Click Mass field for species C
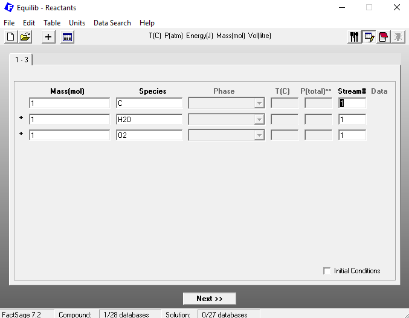The width and height of the screenshot is (409, 318). tap(69, 103)
